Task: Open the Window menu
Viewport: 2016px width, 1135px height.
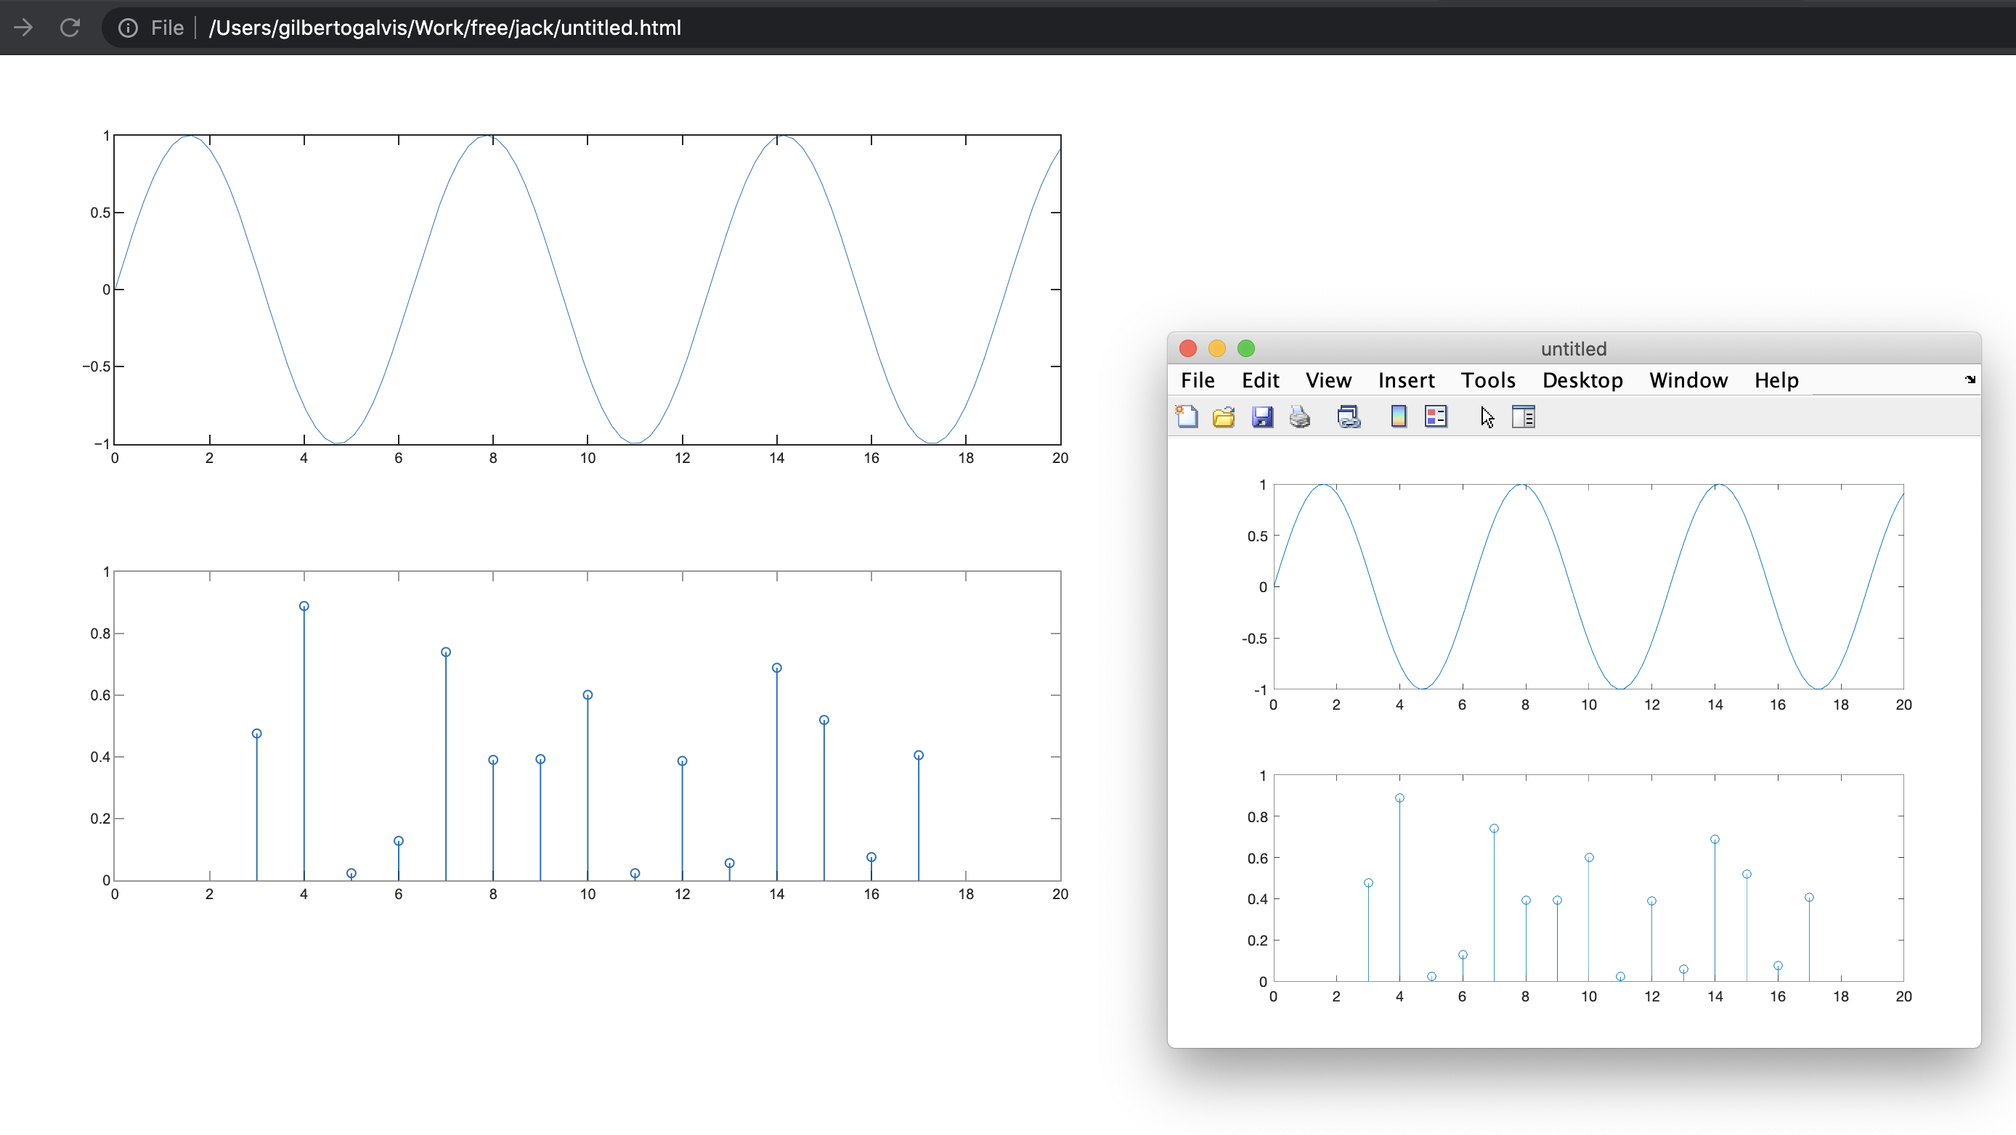Action: pyautogui.click(x=1688, y=380)
